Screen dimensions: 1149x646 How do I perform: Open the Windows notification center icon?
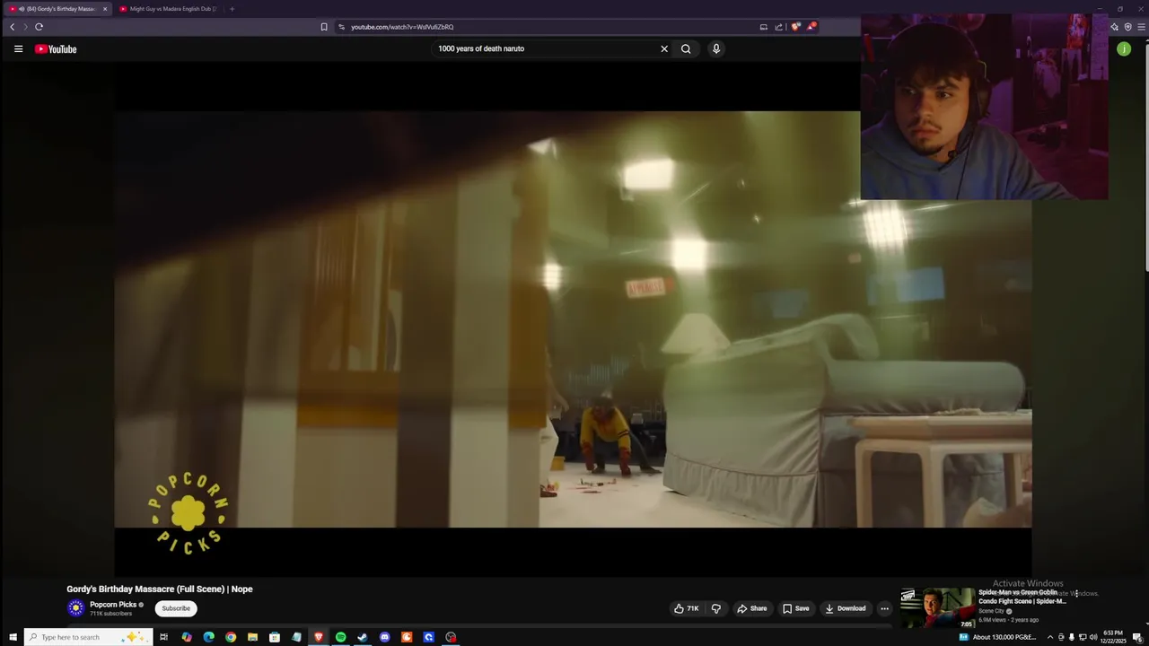[1137, 637]
